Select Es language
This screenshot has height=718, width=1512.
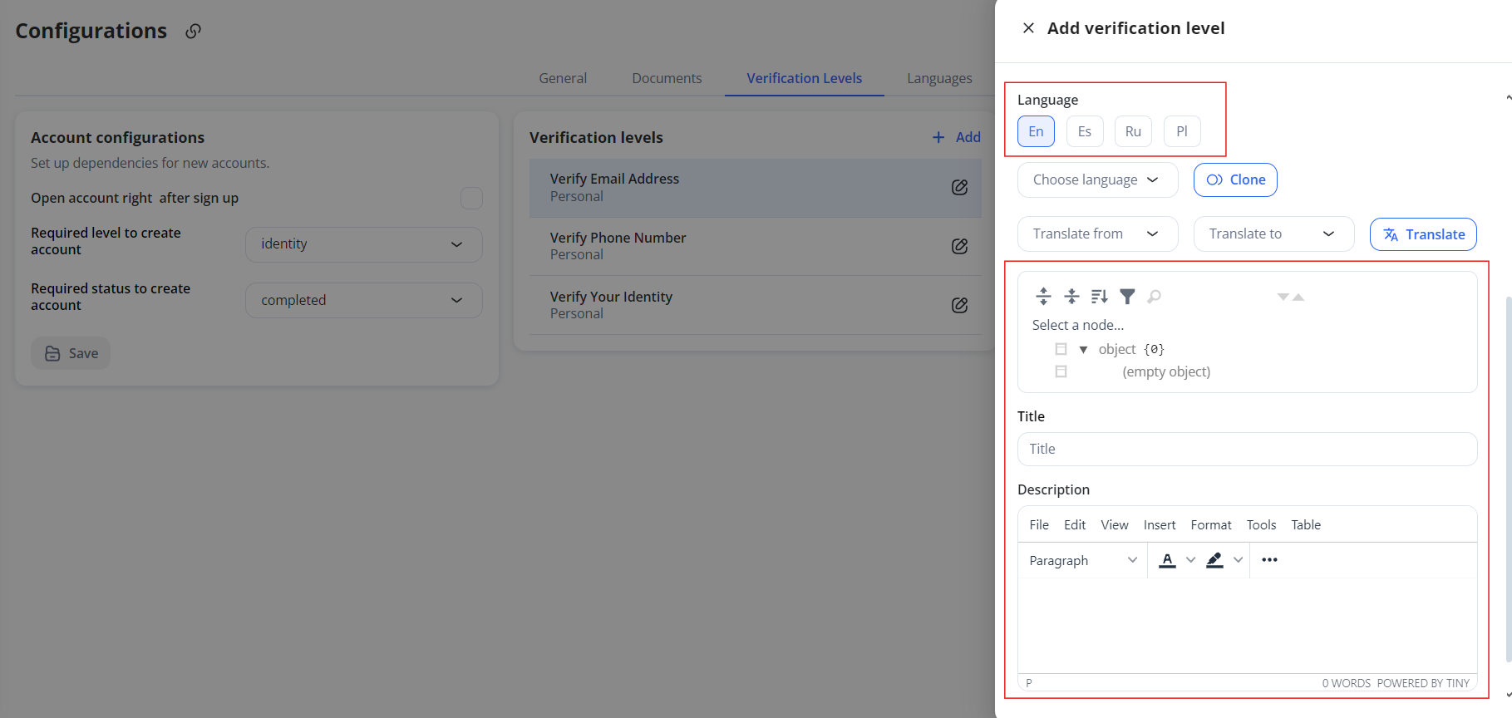[1085, 131]
